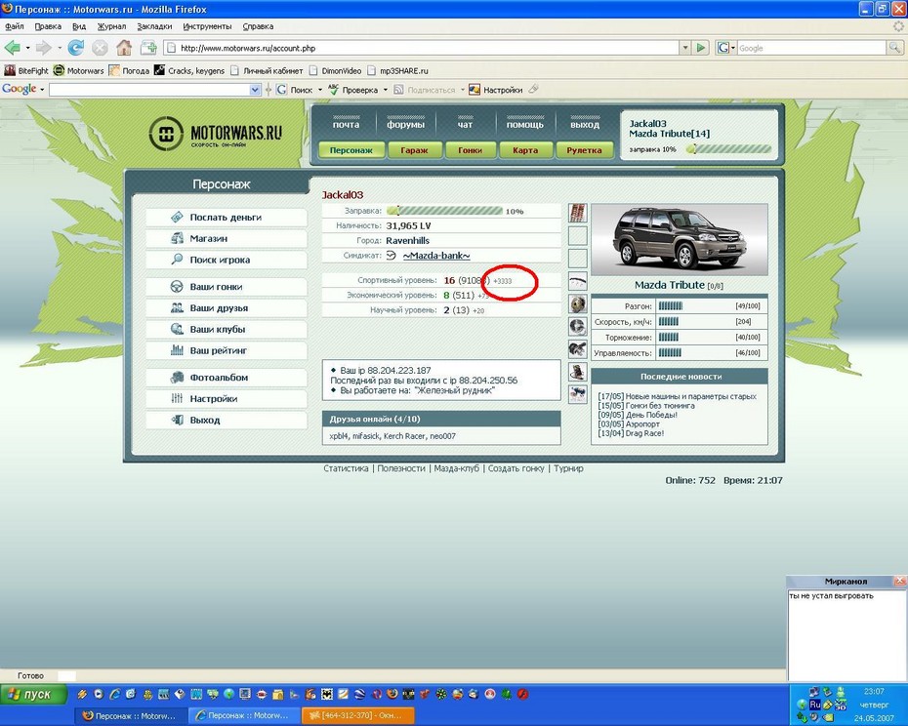The image size is (908, 726).
Task: Click the Ru language indicator in tray
Action: (815, 704)
